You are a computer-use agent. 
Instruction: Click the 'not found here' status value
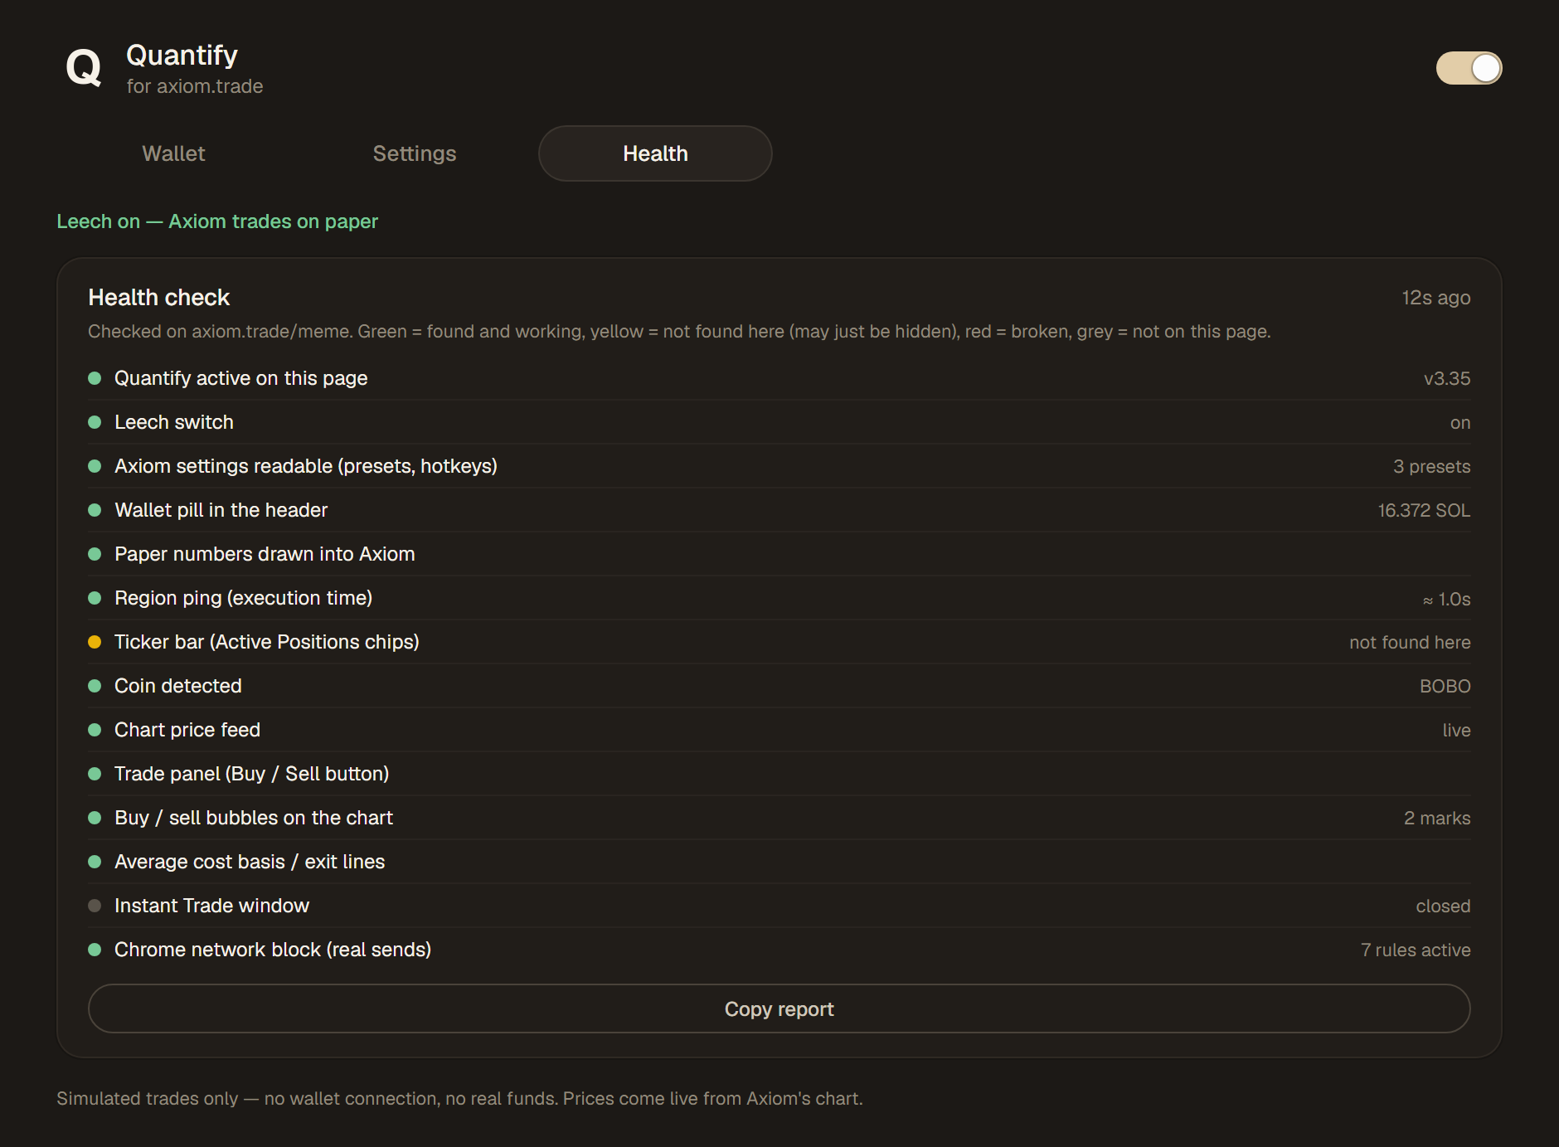point(1410,642)
